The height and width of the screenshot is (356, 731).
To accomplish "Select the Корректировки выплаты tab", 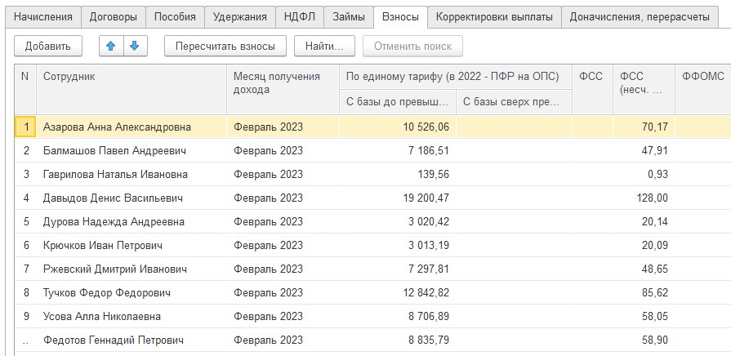I will [x=494, y=16].
